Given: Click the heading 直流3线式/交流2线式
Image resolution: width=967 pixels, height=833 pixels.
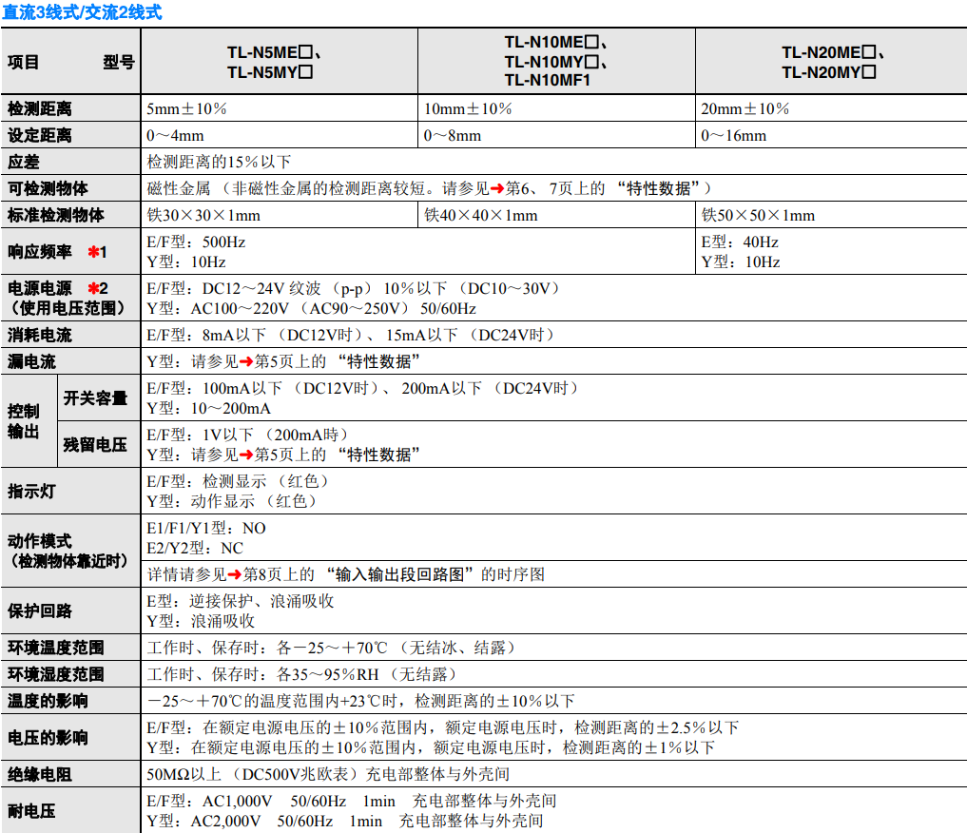Looking at the screenshot, I should tap(82, 12).
